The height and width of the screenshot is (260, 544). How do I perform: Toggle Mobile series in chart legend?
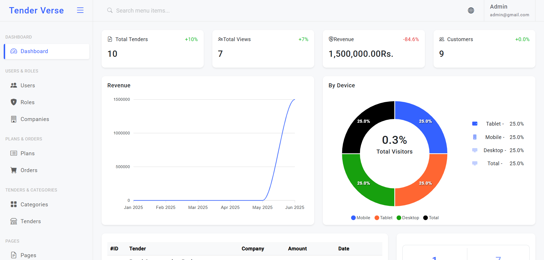(x=361, y=218)
